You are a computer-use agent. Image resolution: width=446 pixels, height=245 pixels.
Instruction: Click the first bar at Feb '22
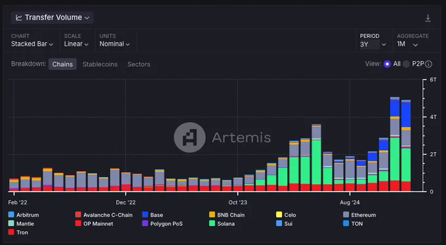click(14, 185)
